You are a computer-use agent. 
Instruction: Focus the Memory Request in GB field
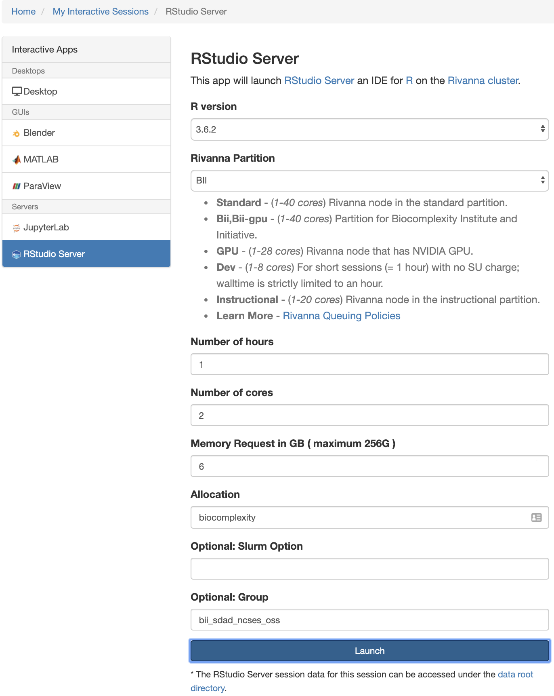click(x=369, y=466)
